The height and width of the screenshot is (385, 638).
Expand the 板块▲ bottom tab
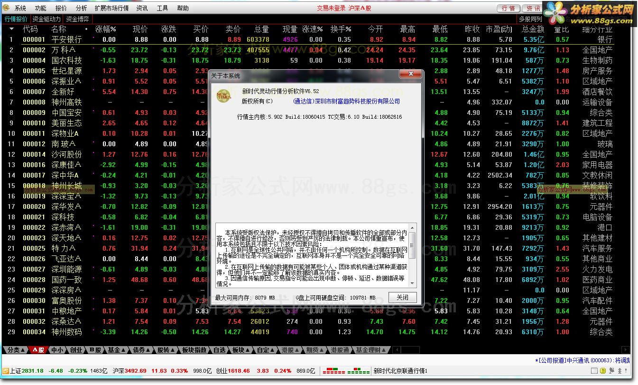(241, 350)
